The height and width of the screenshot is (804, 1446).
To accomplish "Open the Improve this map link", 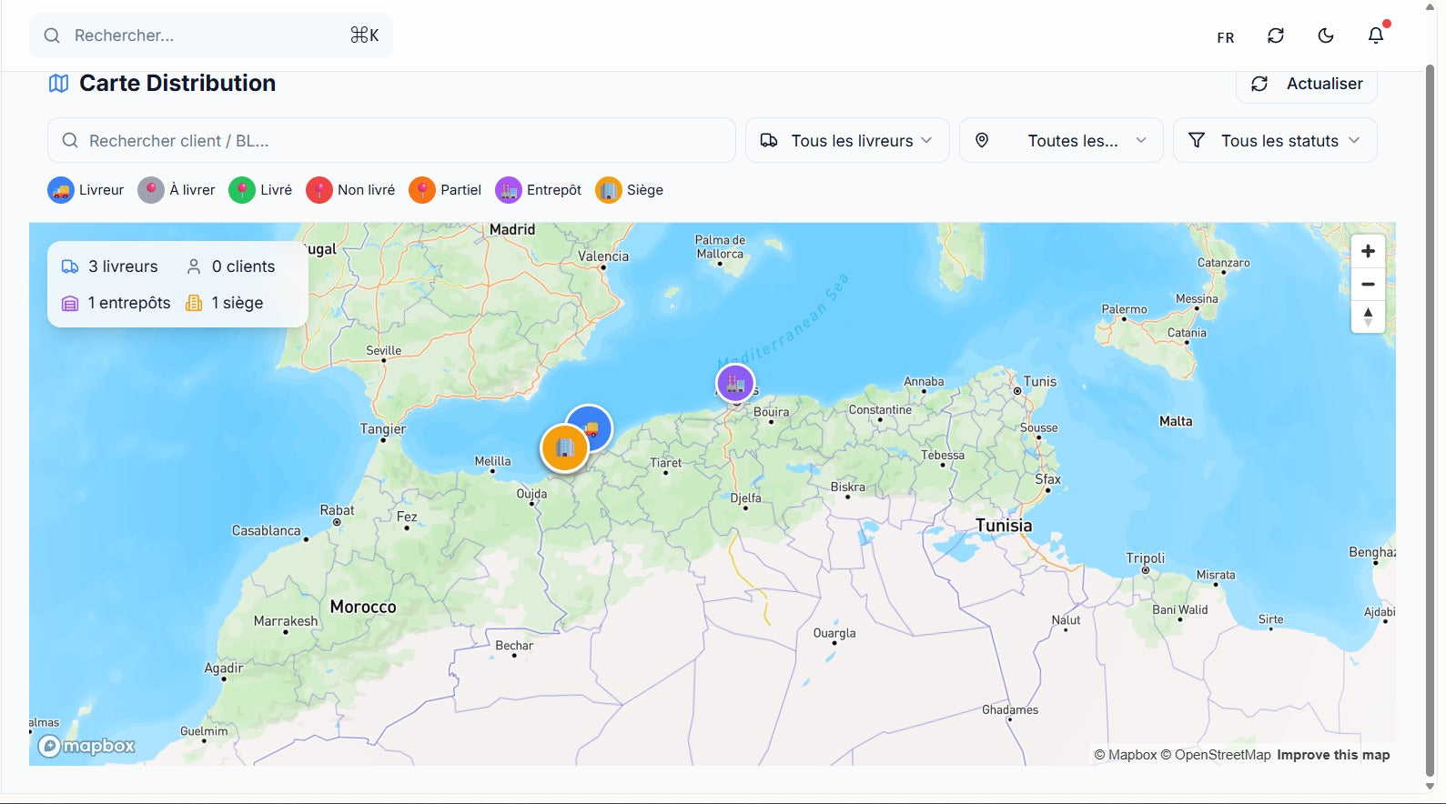I will (1332, 755).
